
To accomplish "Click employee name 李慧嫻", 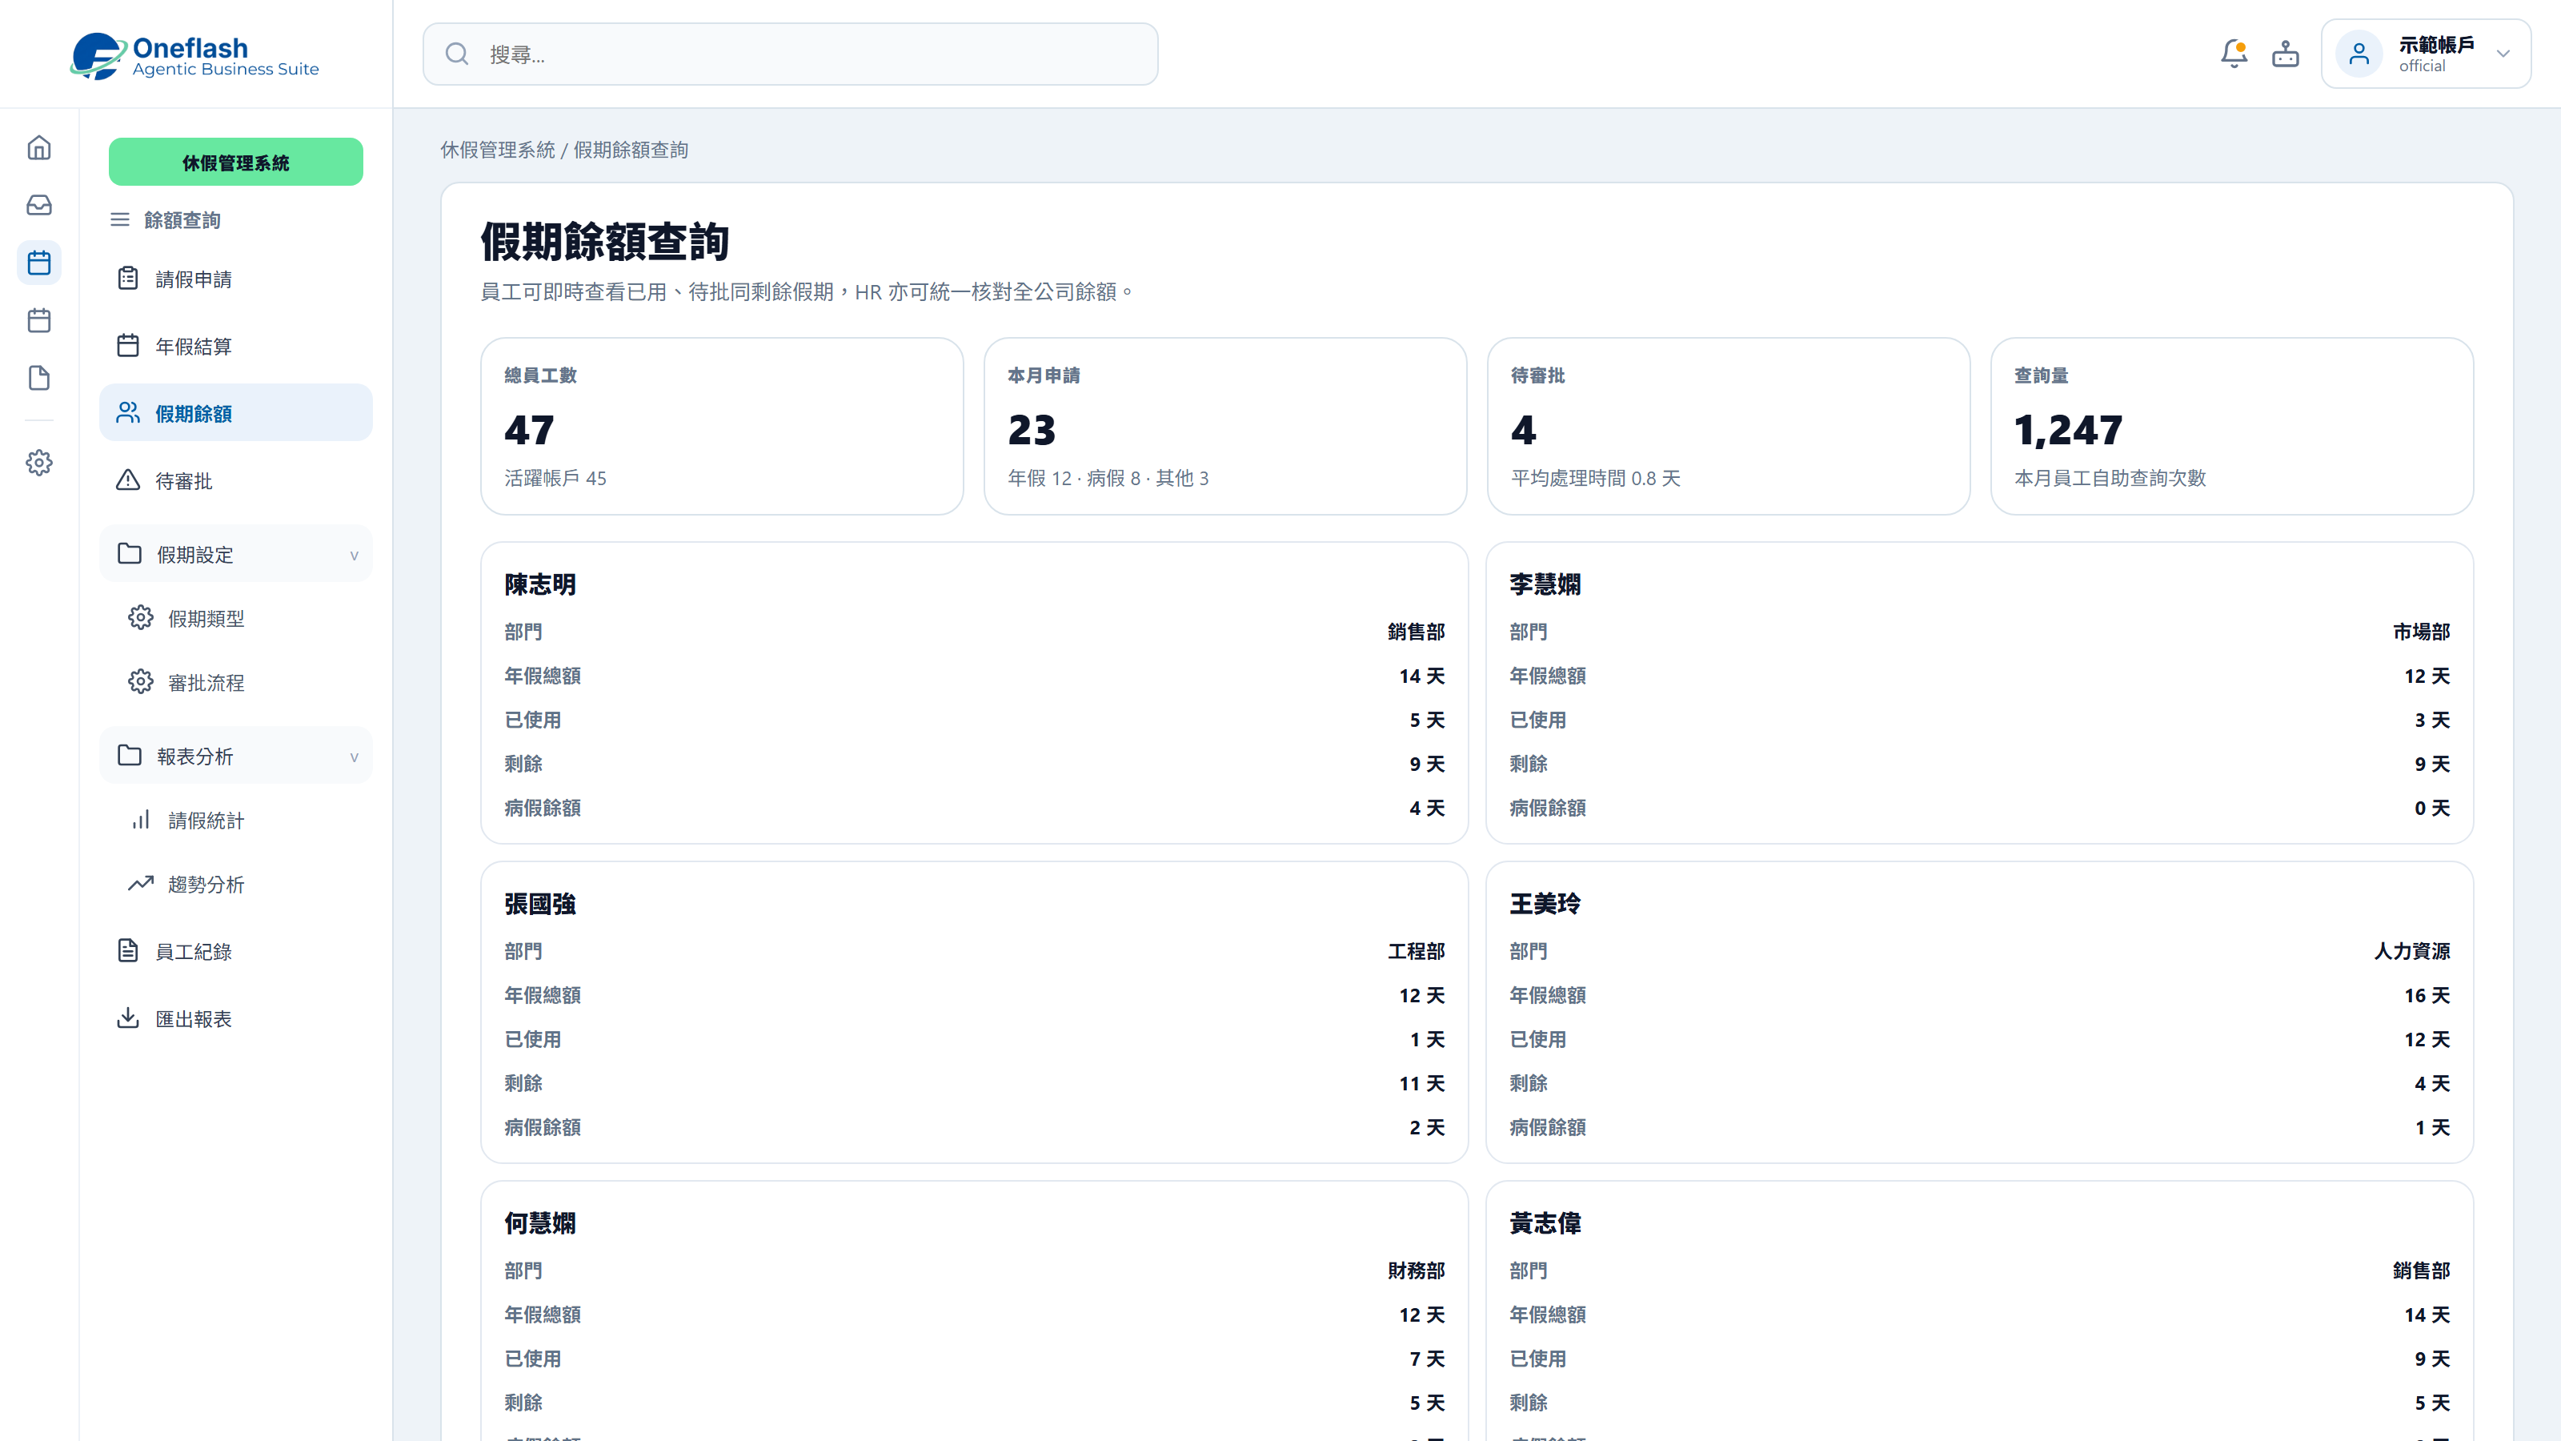I will click(1545, 584).
